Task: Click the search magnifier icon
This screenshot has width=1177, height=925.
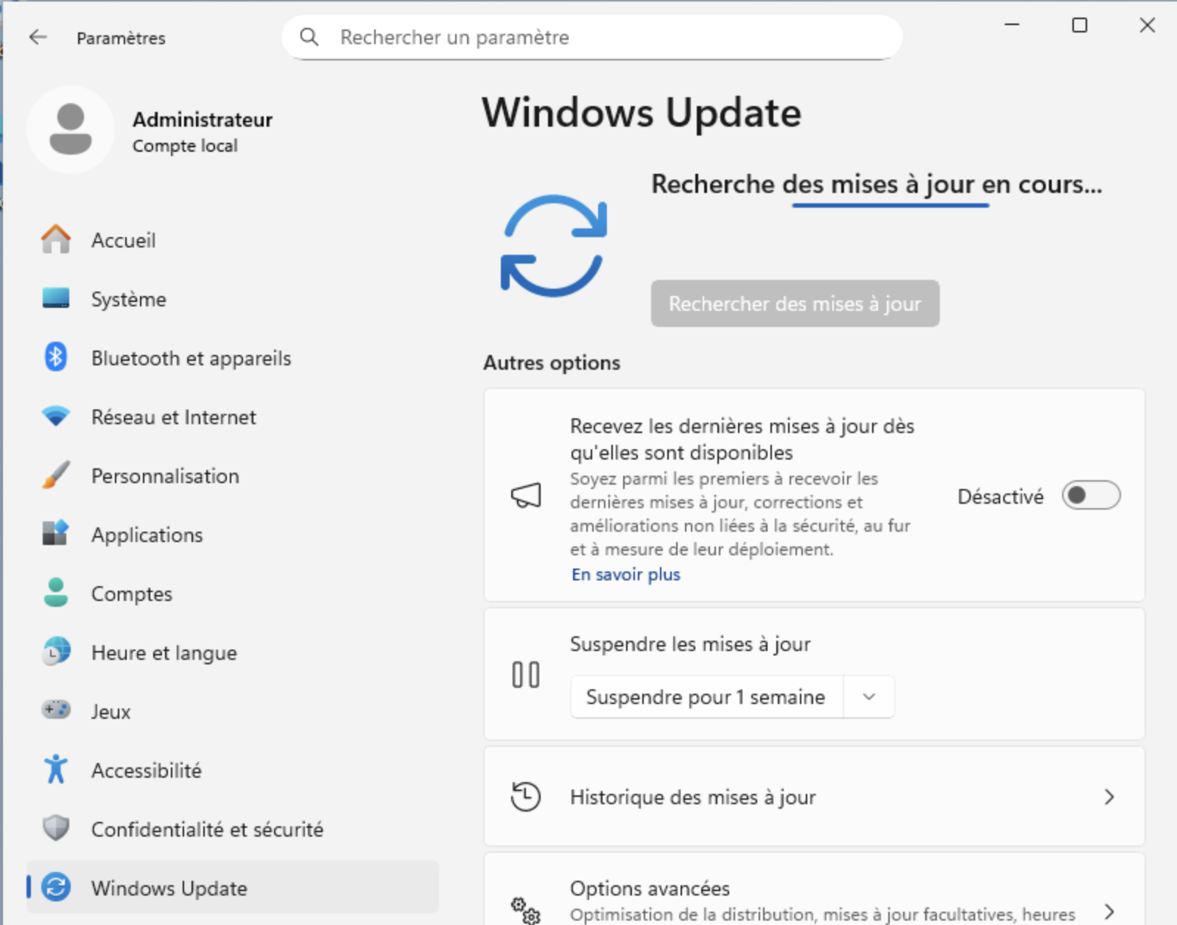Action: coord(309,37)
